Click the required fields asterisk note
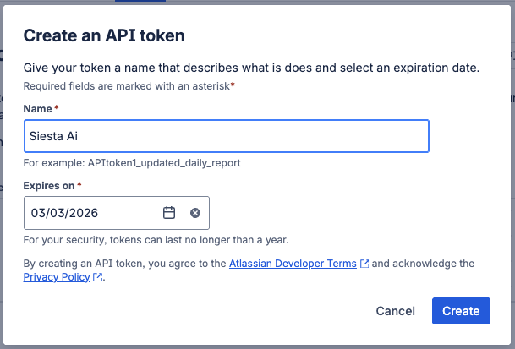 tap(129, 85)
